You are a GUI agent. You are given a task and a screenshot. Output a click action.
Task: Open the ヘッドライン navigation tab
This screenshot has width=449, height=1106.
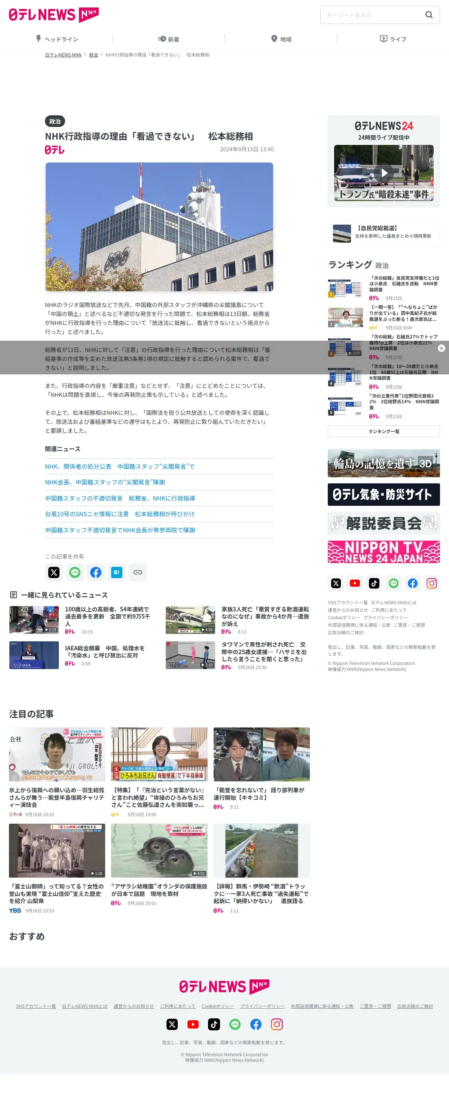(x=56, y=39)
